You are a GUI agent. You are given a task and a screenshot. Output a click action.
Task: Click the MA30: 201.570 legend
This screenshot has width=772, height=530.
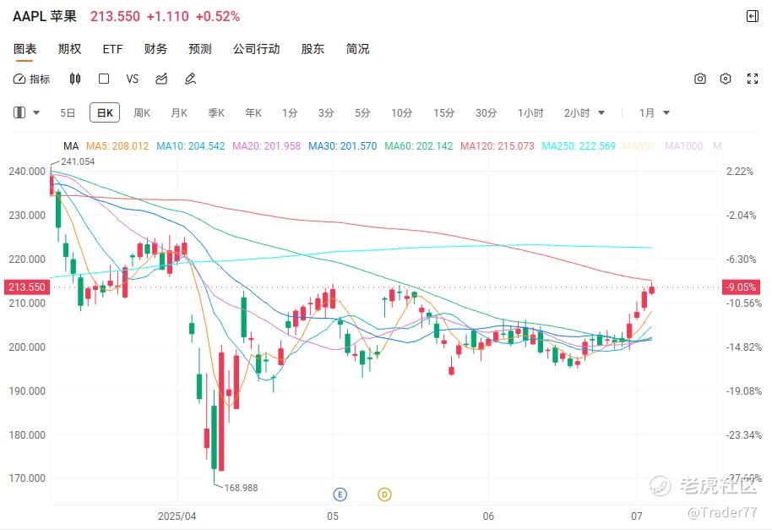(343, 145)
